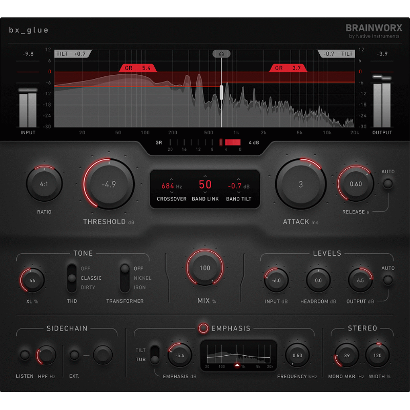Click the ATTACK knob showing 3
This screenshot has width=410, height=410.
point(301,184)
